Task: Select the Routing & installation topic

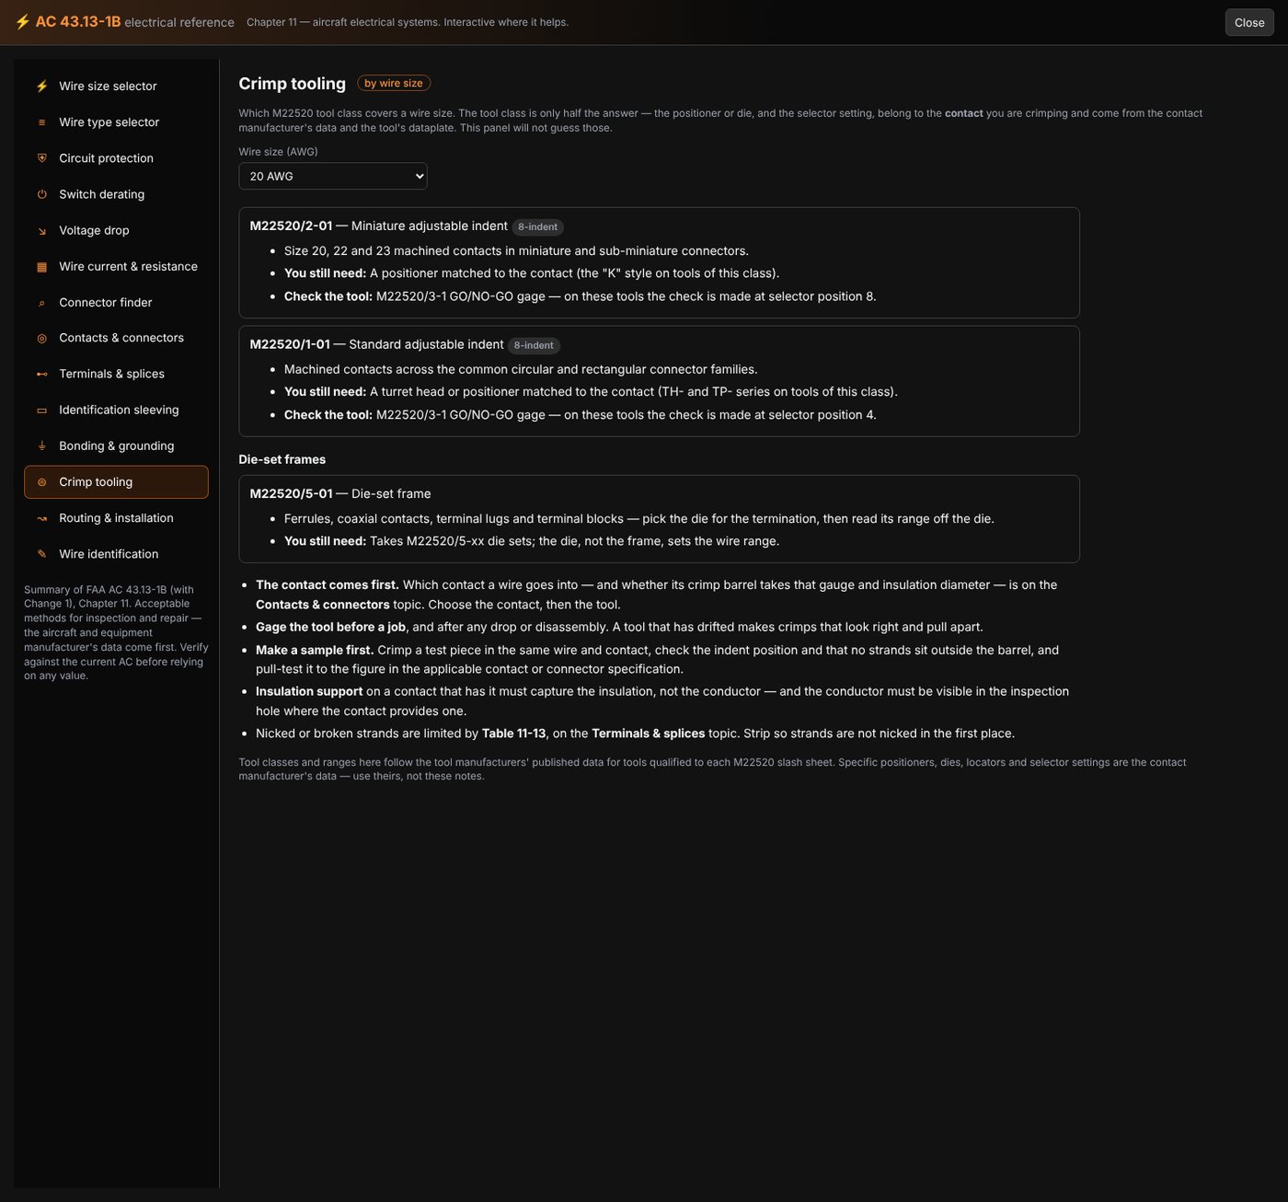Action: (116, 518)
